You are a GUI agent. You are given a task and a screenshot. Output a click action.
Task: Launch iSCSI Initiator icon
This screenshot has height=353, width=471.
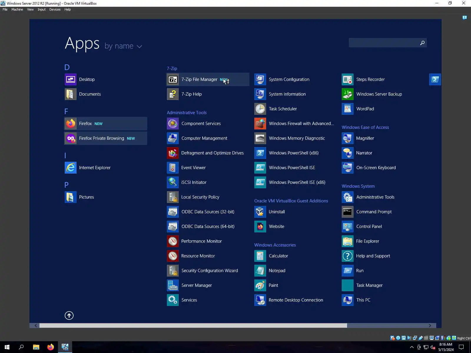tap(173, 182)
